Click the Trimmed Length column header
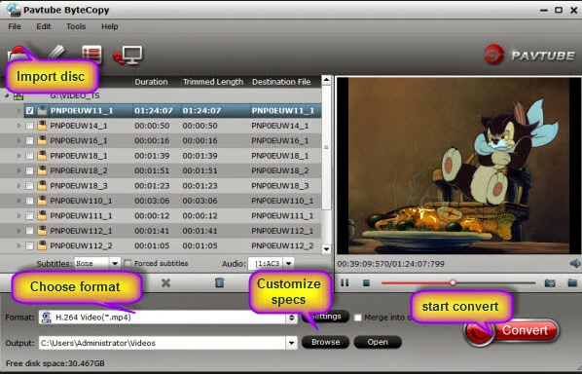 click(213, 82)
